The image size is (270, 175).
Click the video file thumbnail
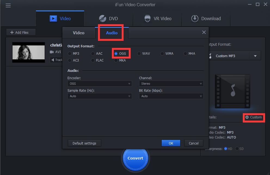coord(29,52)
